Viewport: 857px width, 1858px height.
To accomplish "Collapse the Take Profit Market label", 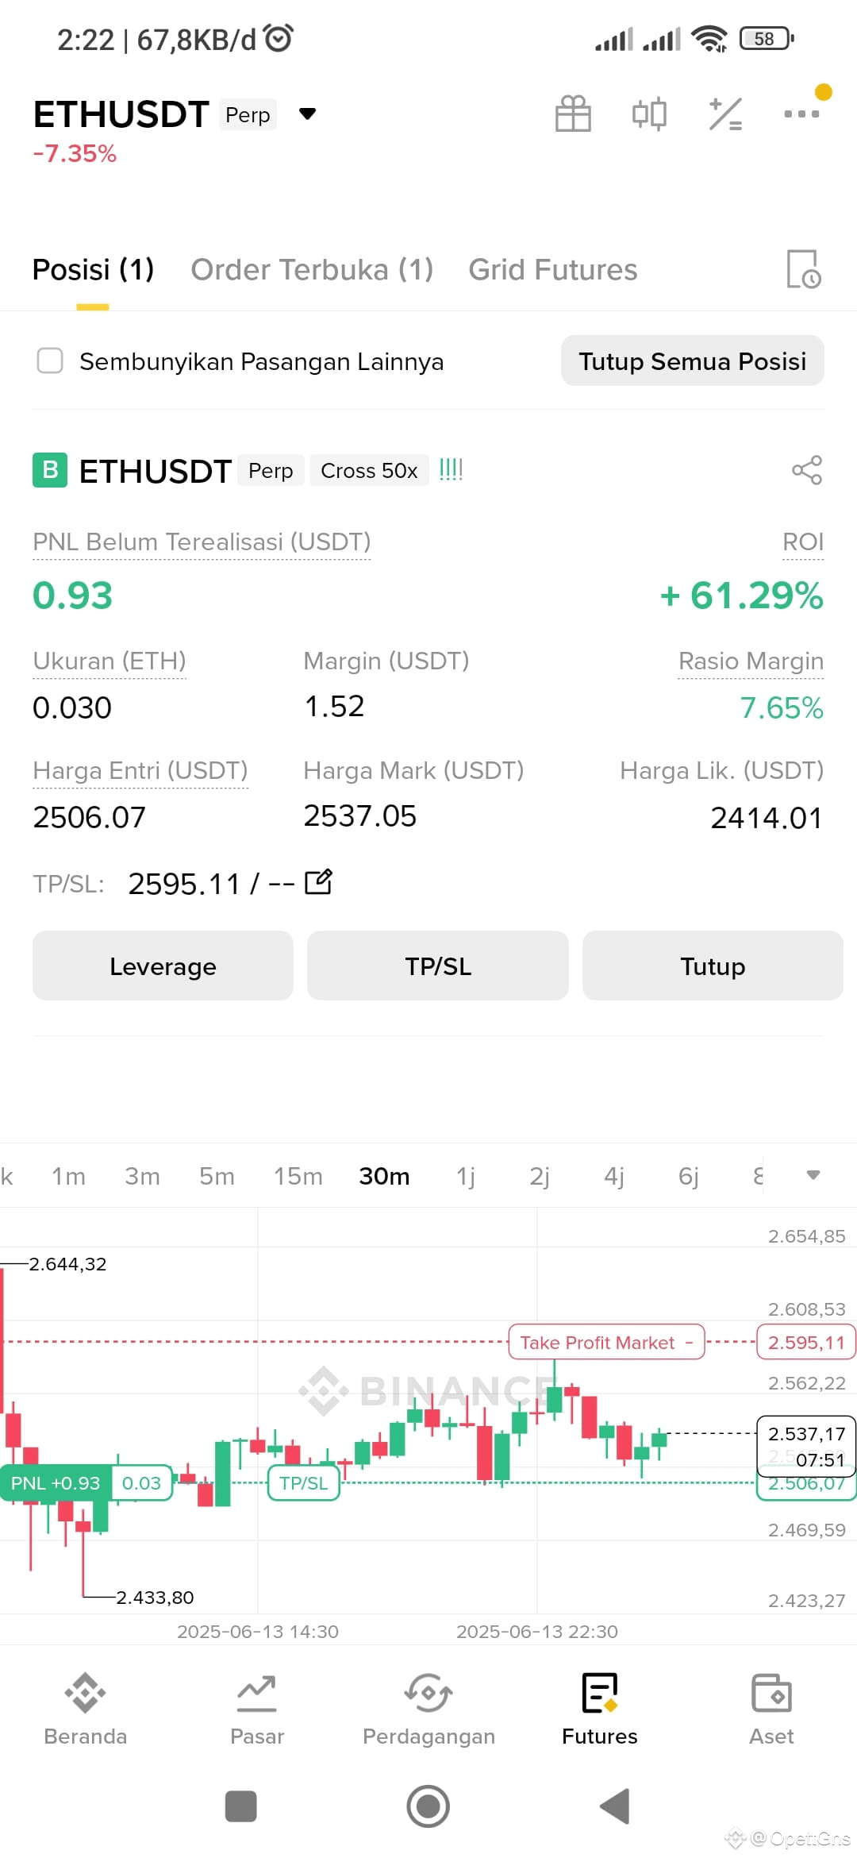I will click(689, 1343).
